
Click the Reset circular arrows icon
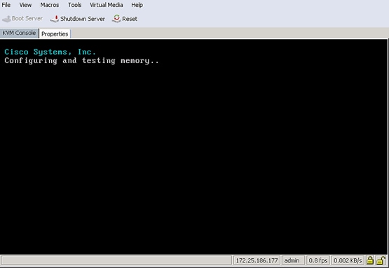point(116,19)
